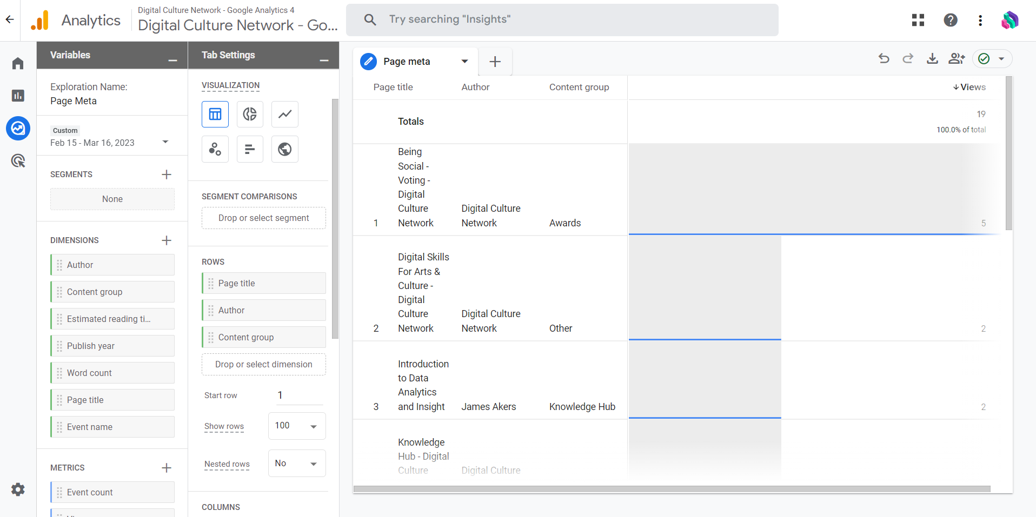Image resolution: width=1036 pixels, height=517 pixels.
Task: Expand the data quality status dropdown
Action: click(x=1001, y=59)
